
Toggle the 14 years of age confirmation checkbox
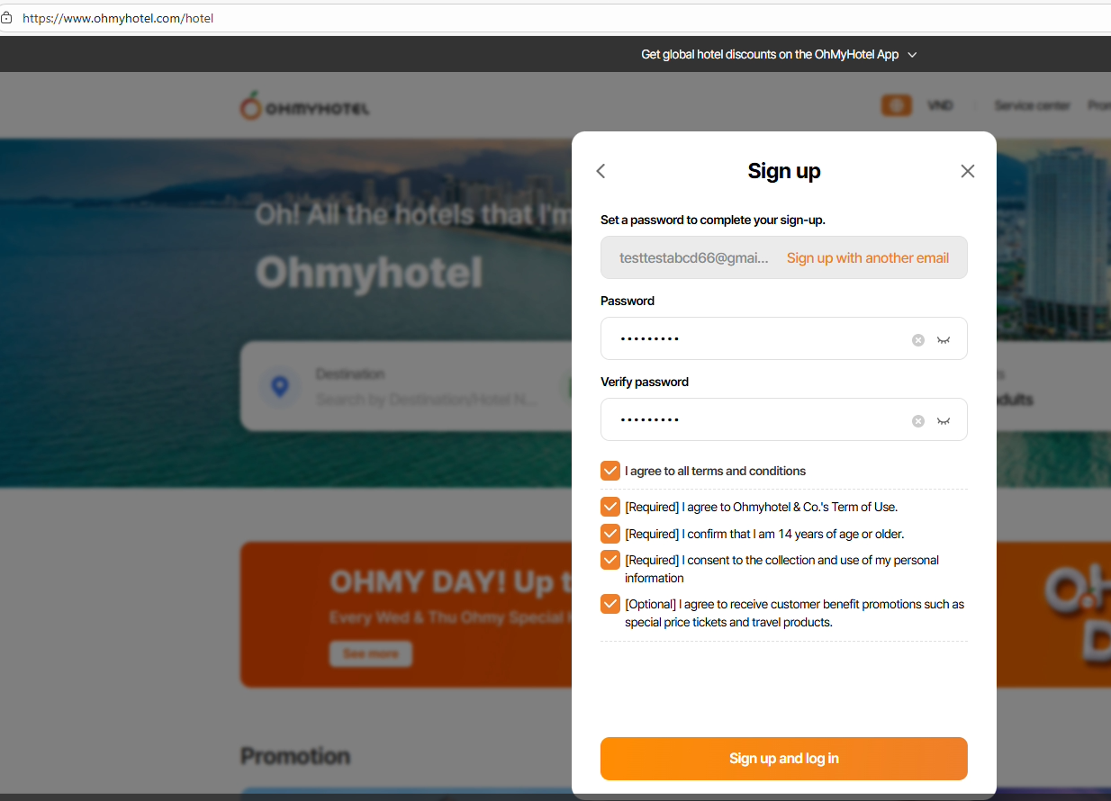pyautogui.click(x=610, y=534)
